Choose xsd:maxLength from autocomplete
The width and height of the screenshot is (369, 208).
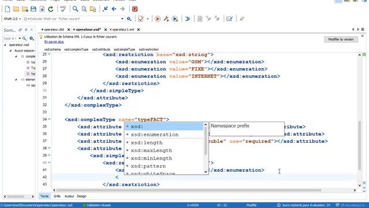point(164,150)
